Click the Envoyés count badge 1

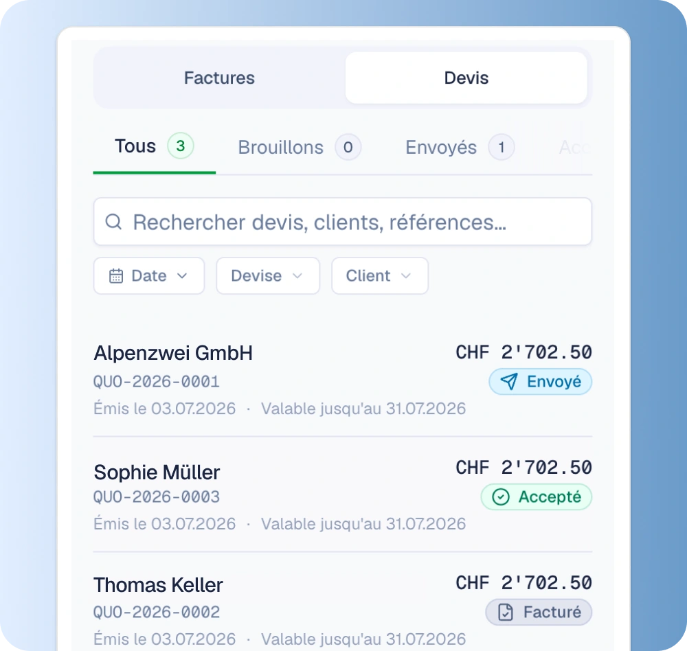(502, 147)
